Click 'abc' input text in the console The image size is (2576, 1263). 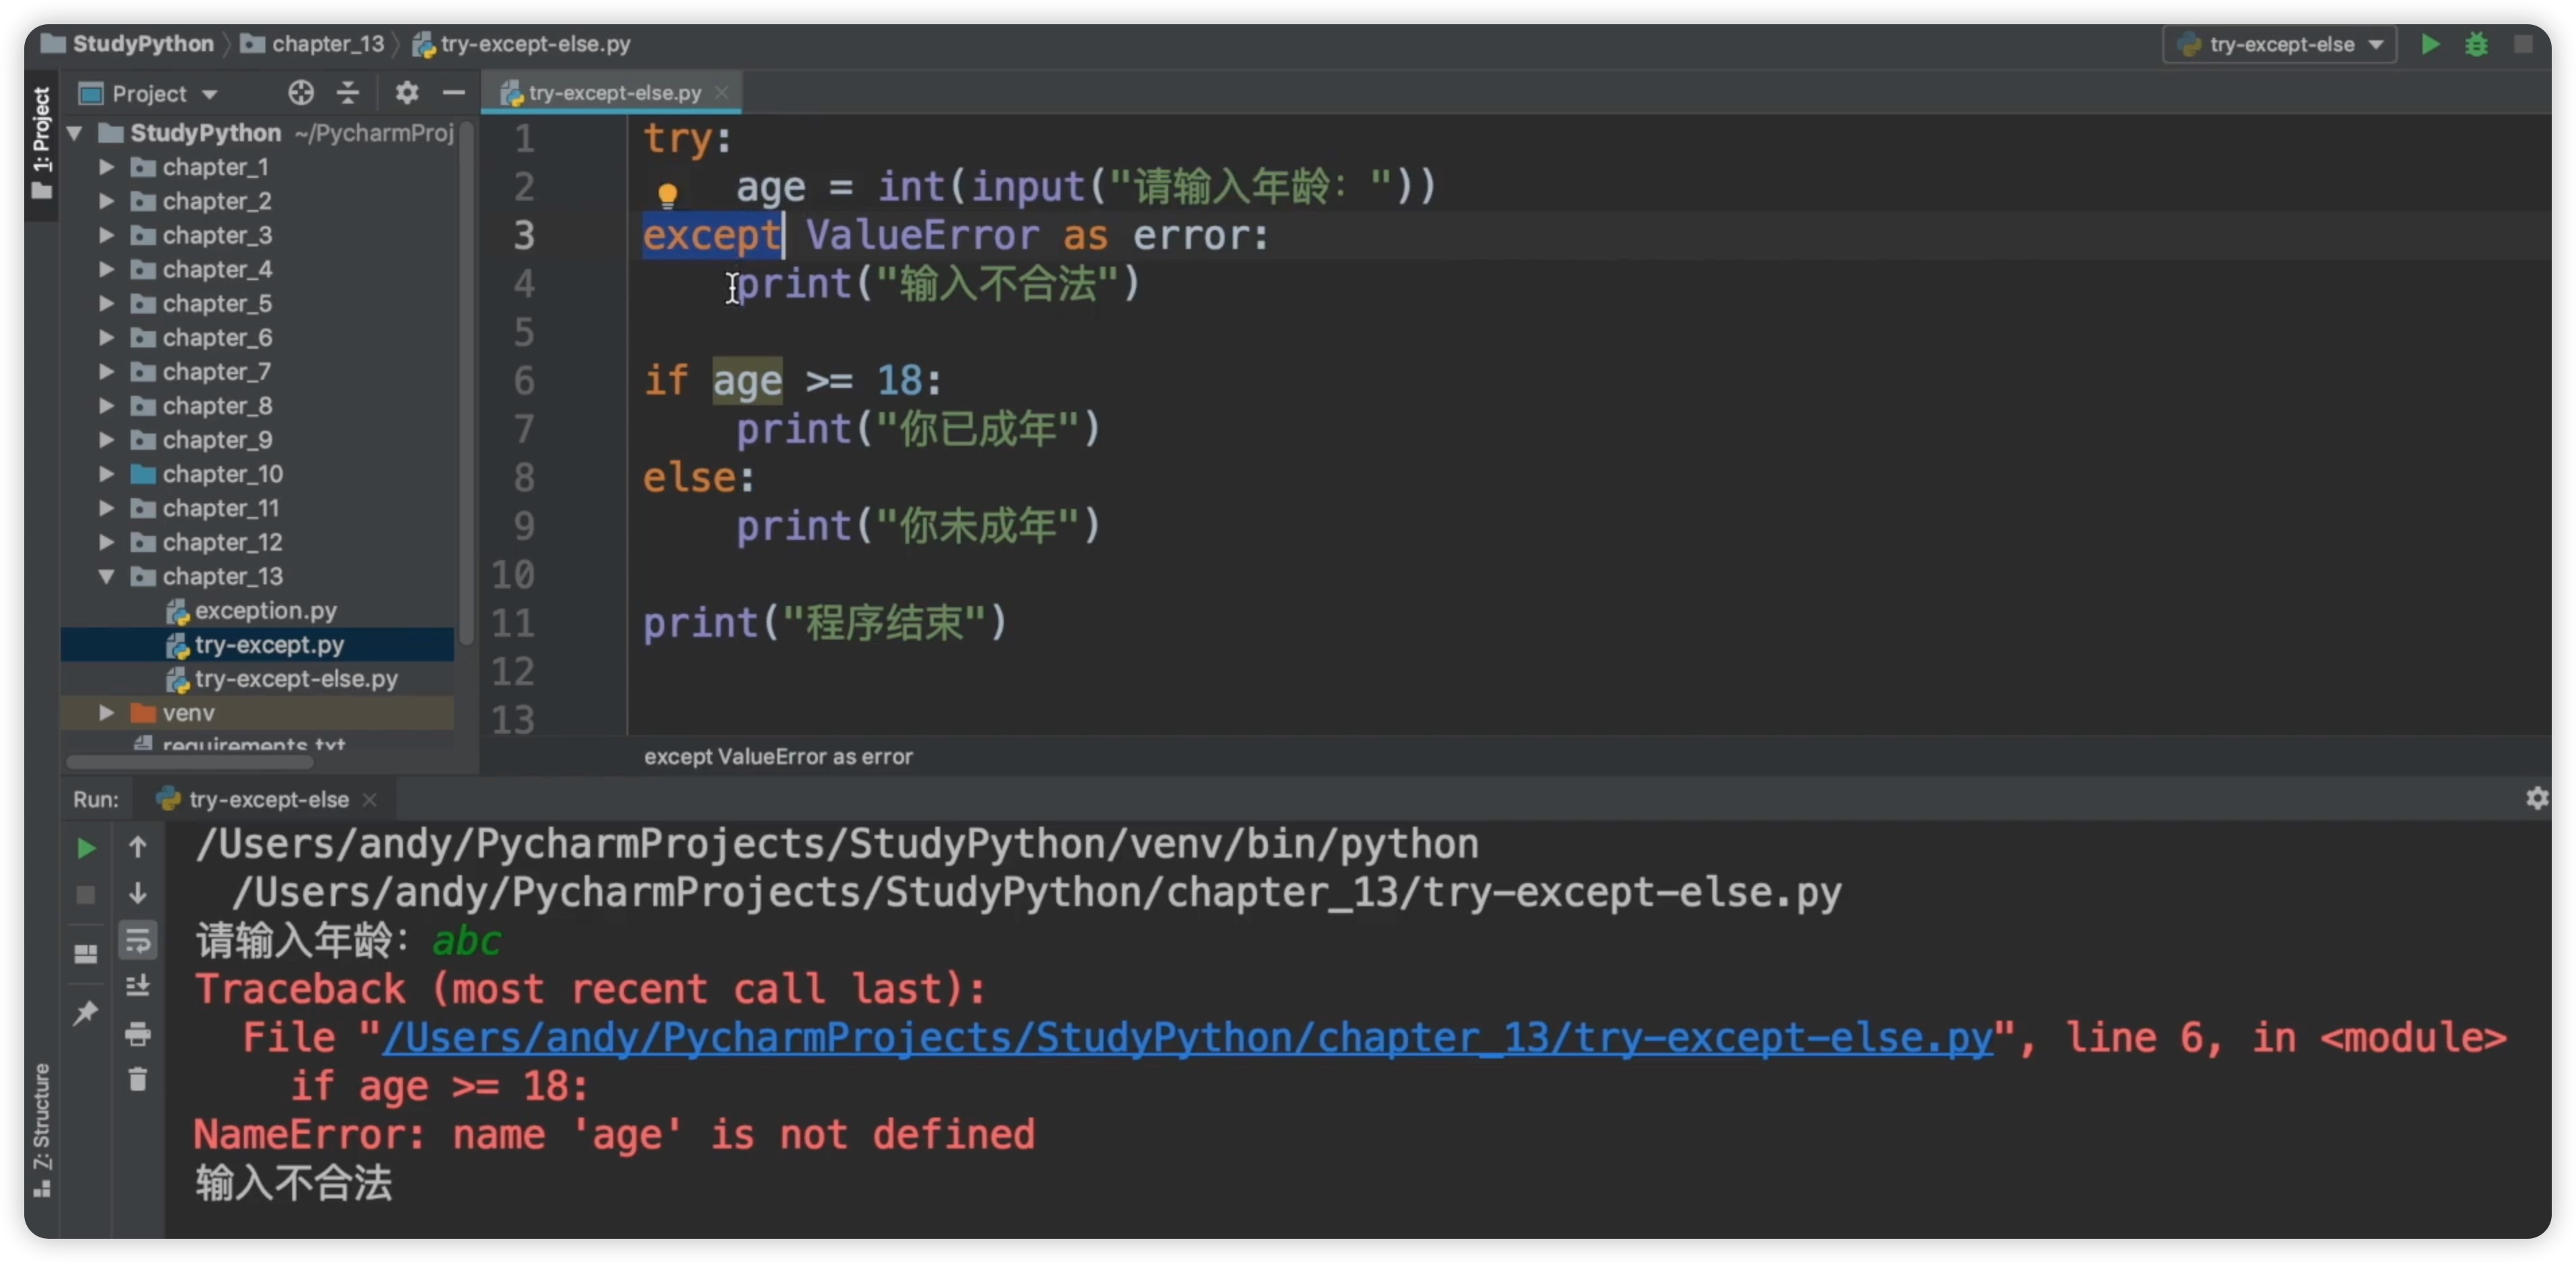click(466, 941)
